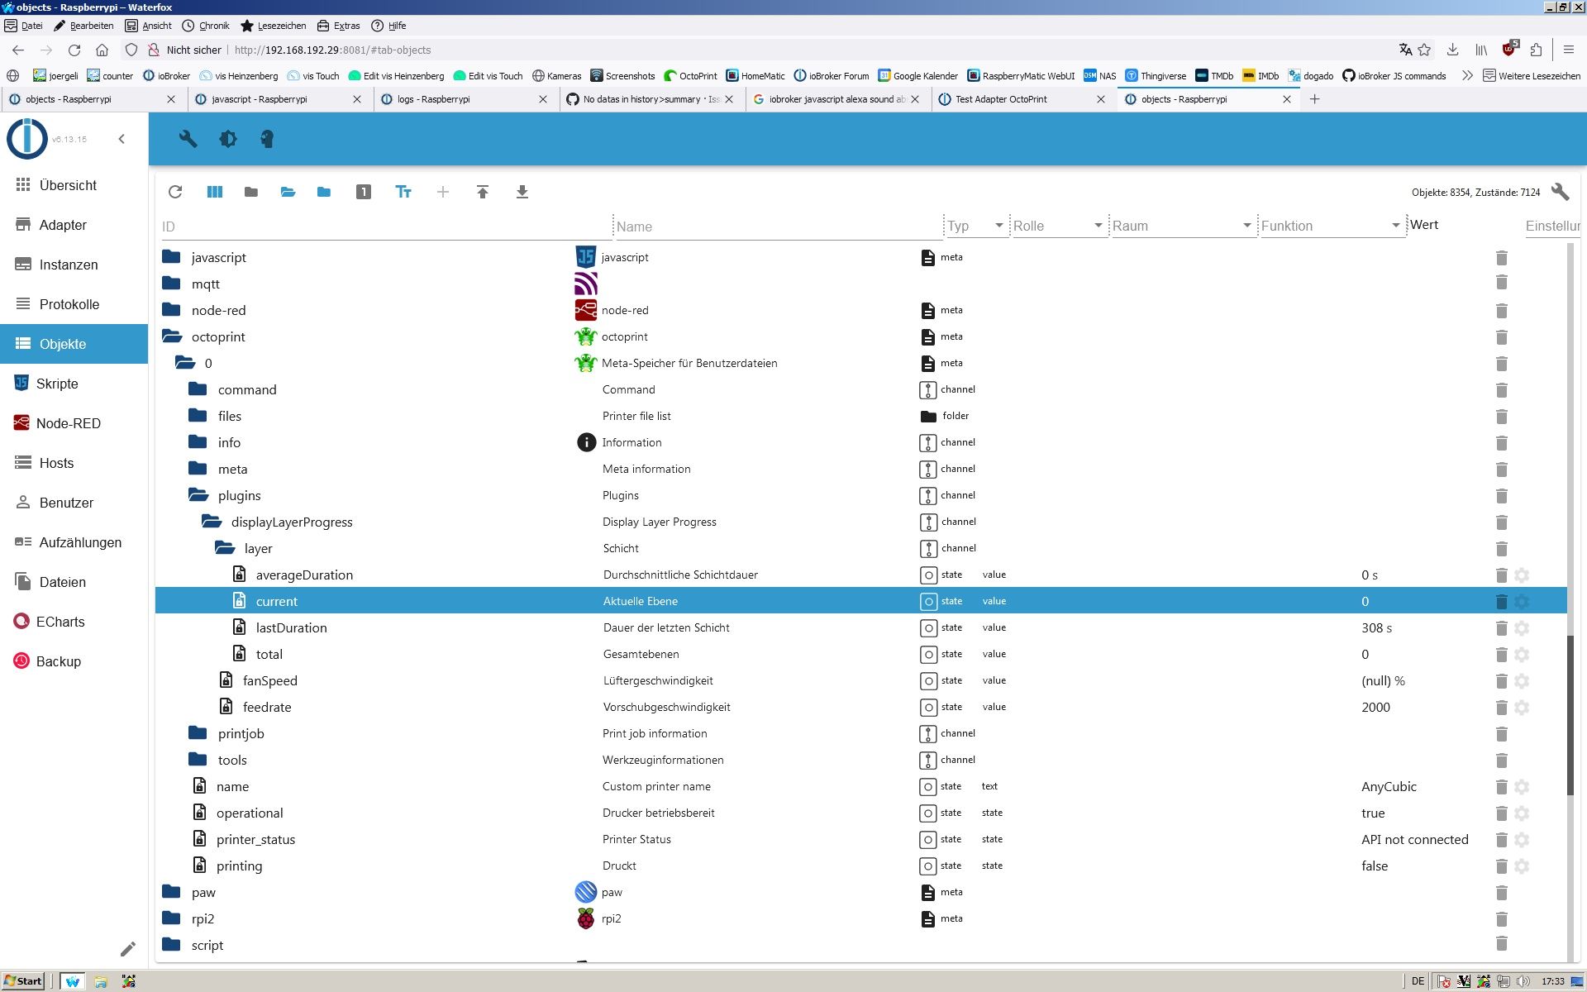This screenshot has height=992, width=1587.
Task: Enable expert mode head icon
Action: [x=267, y=139]
